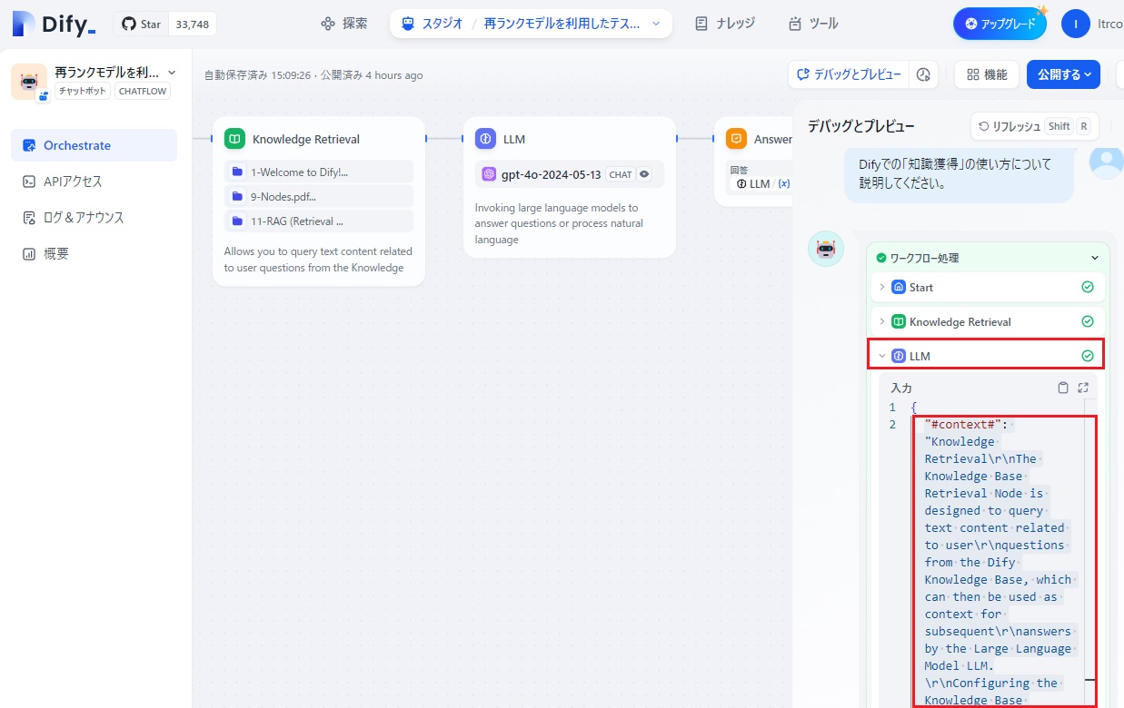Click the green check beside ワークフロー処理
The height and width of the screenshot is (708, 1124).
pyautogui.click(x=881, y=258)
